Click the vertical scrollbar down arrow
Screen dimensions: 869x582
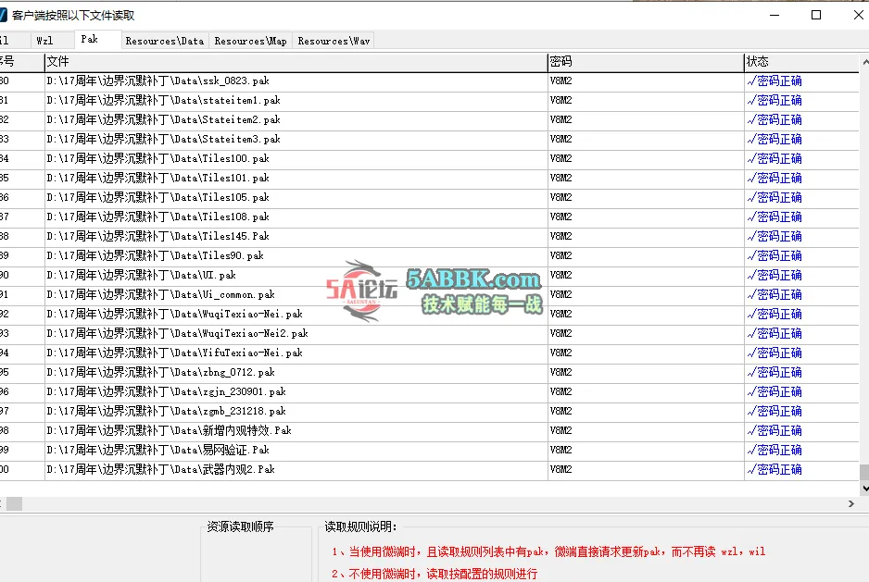click(864, 489)
